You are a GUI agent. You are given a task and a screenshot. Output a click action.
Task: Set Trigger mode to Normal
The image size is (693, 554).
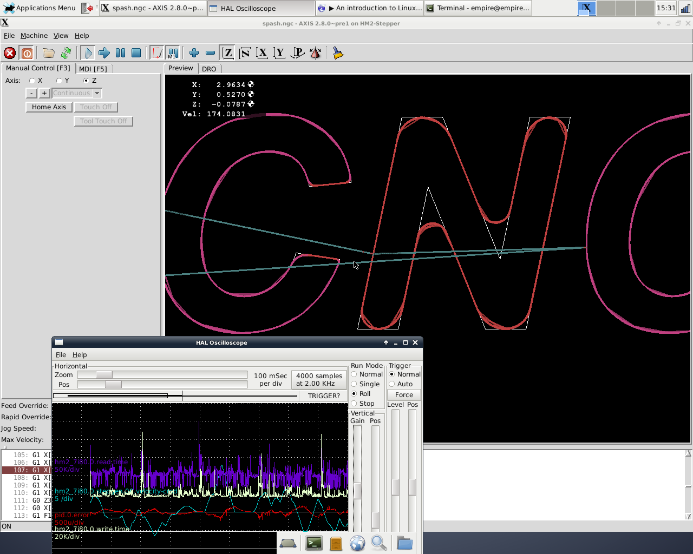click(x=392, y=374)
